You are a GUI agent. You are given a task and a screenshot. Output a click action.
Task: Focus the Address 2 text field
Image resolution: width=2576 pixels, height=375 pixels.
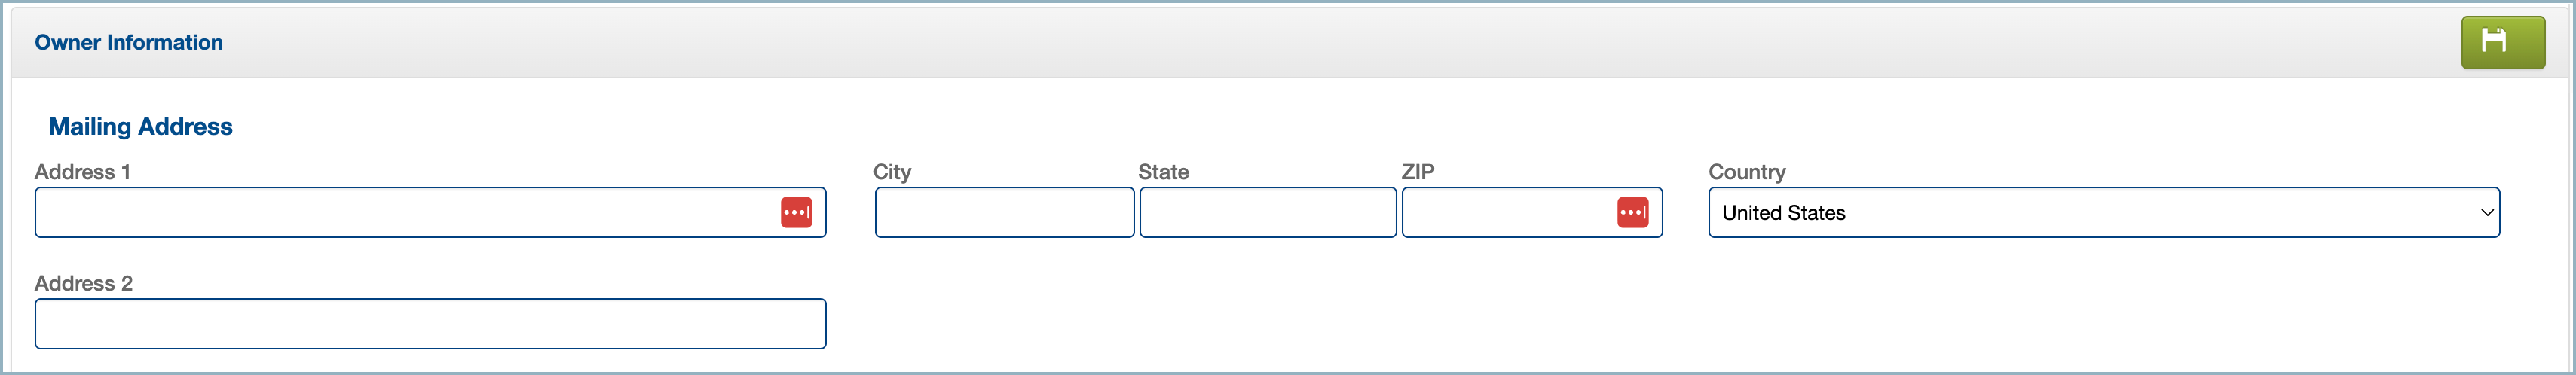tap(430, 324)
